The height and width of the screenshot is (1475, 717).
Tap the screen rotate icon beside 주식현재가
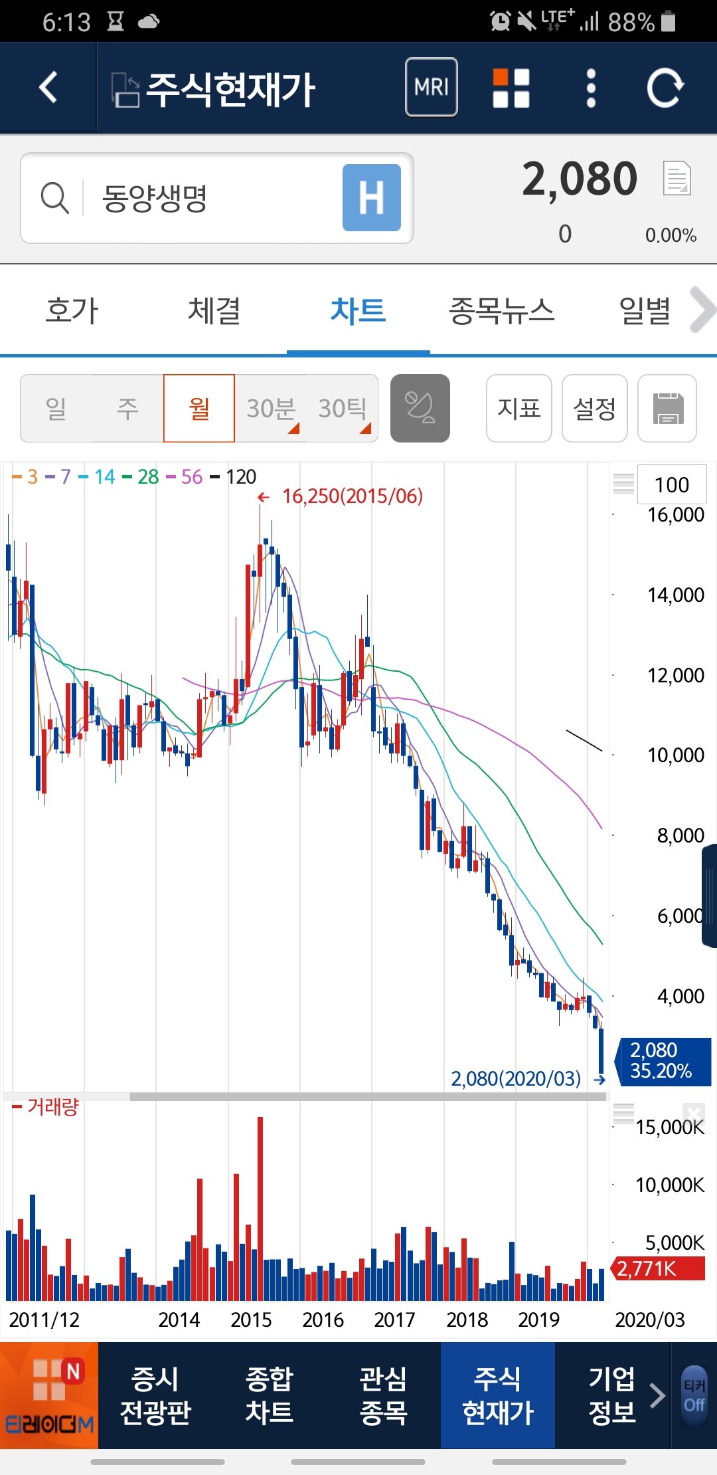pyautogui.click(x=125, y=90)
